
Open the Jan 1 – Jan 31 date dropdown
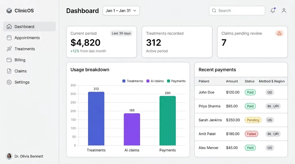tap(121, 11)
